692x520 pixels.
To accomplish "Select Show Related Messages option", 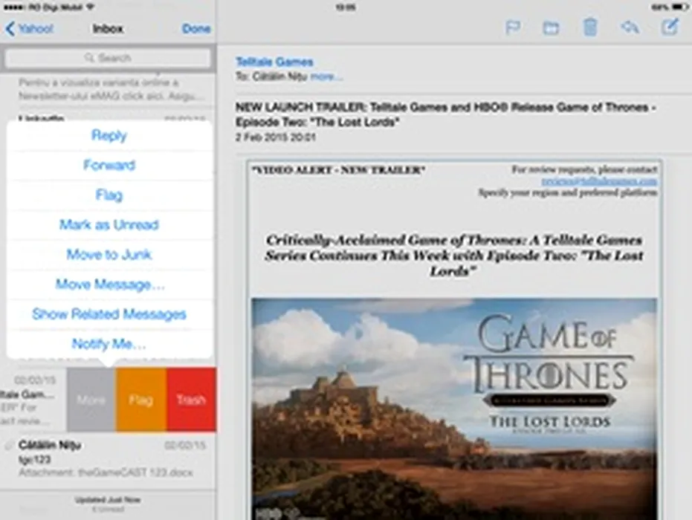I will pos(109,314).
